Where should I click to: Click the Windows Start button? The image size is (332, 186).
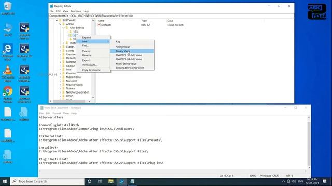coord(5,181)
